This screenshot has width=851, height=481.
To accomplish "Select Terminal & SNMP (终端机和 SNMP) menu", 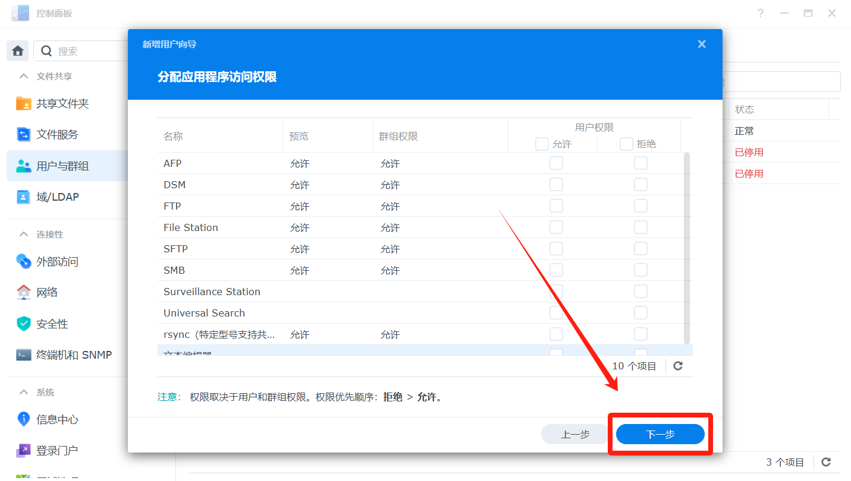I will click(74, 355).
